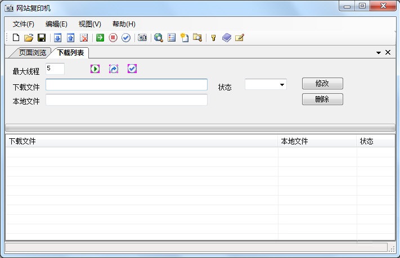Click the table with red X icon
Image resolution: width=400 pixels, height=258 pixels.
[x=84, y=38]
